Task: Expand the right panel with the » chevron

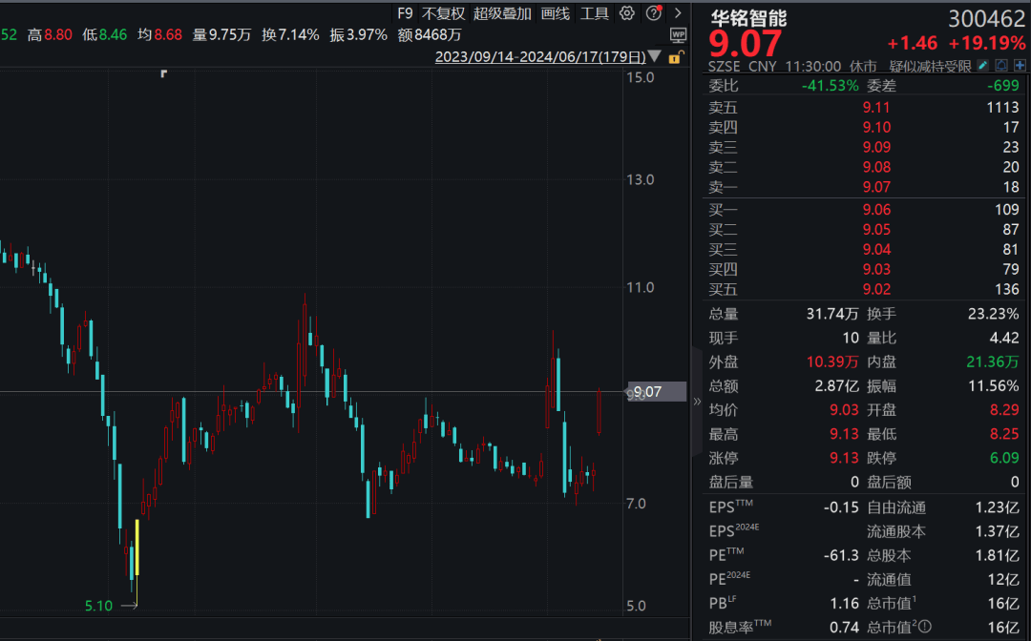Action: [x=697, y=402]
